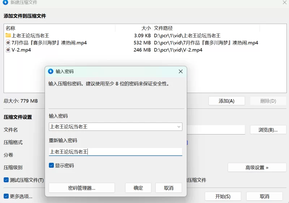Open the 密码管理器 password manager

(x=82, y=188)
